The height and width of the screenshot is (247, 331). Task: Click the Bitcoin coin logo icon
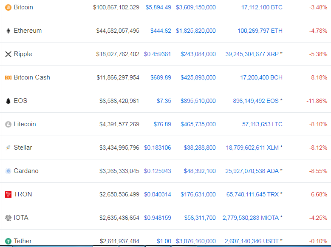(x=8, y=8)
